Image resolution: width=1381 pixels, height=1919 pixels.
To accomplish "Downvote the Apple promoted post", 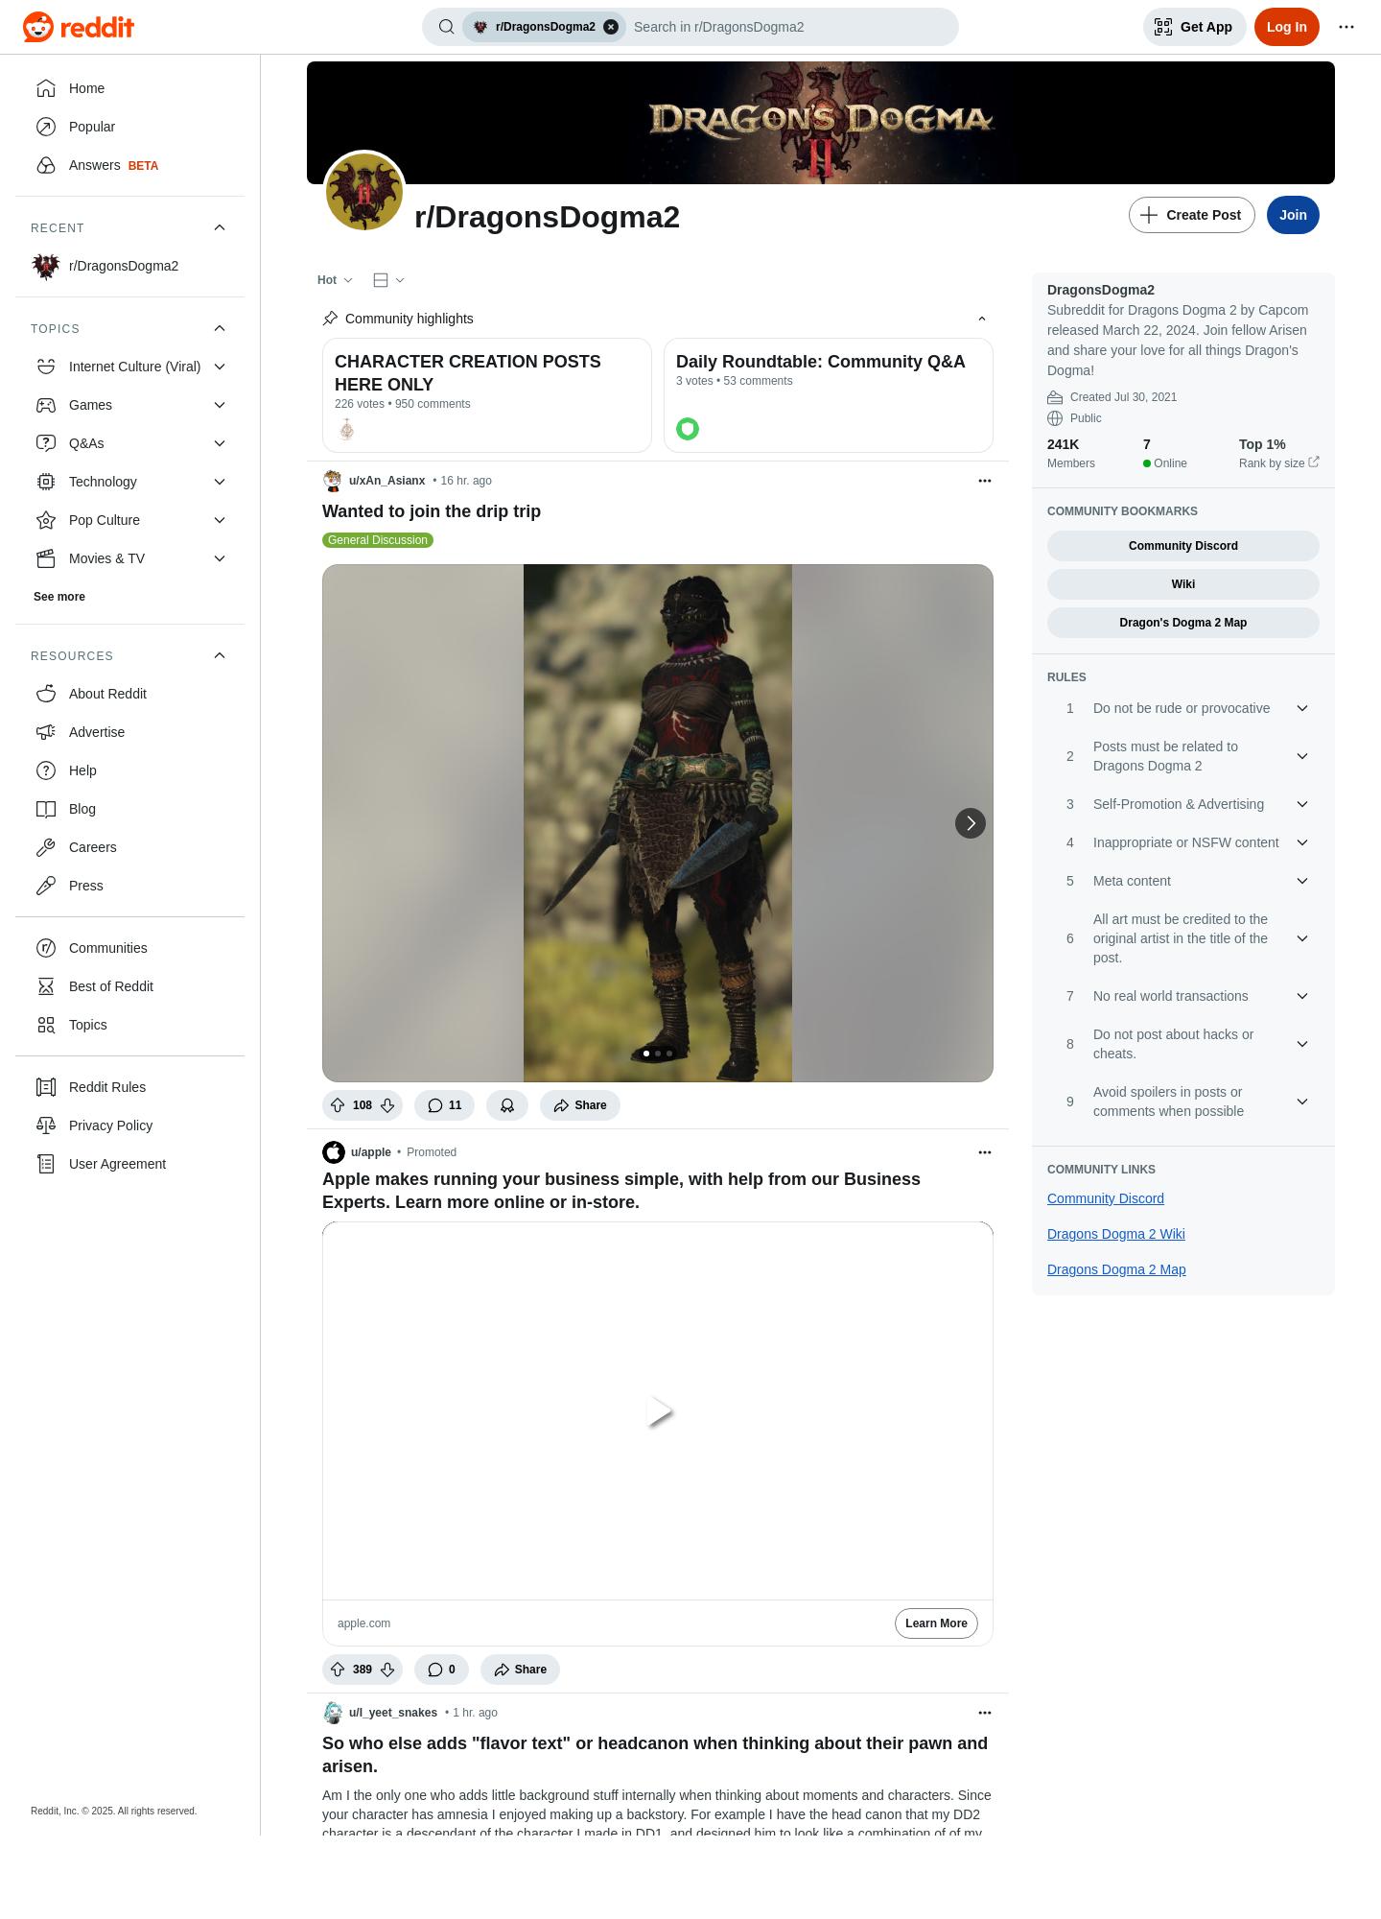I will click(387, 1670).
